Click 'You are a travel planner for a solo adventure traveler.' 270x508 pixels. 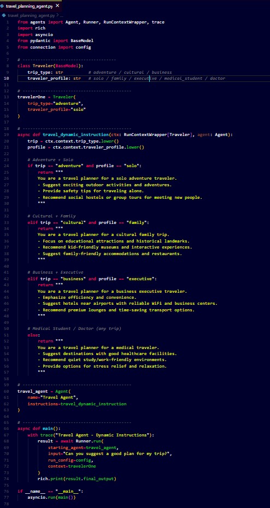(x=107, y=179)
